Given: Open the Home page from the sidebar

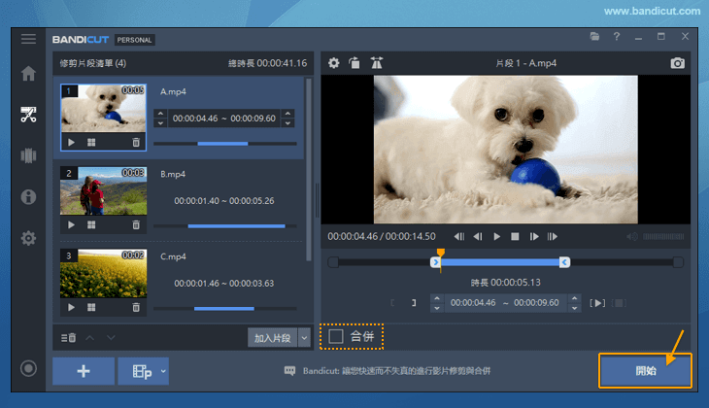Looking at the screenshot, I should [x=28, y=74].
